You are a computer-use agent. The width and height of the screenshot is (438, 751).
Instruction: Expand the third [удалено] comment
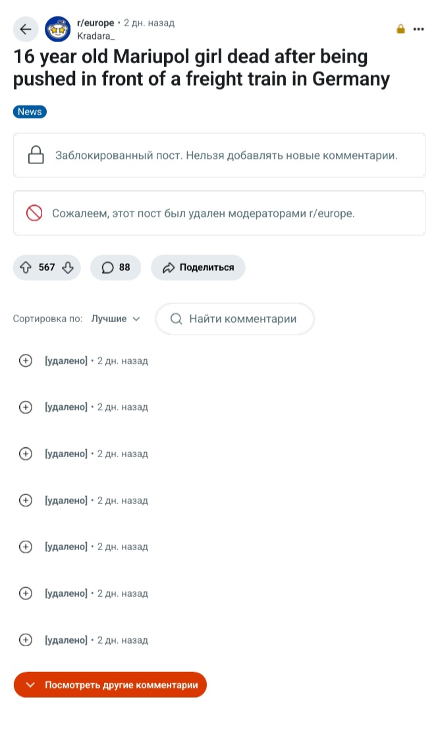point(26,454)
